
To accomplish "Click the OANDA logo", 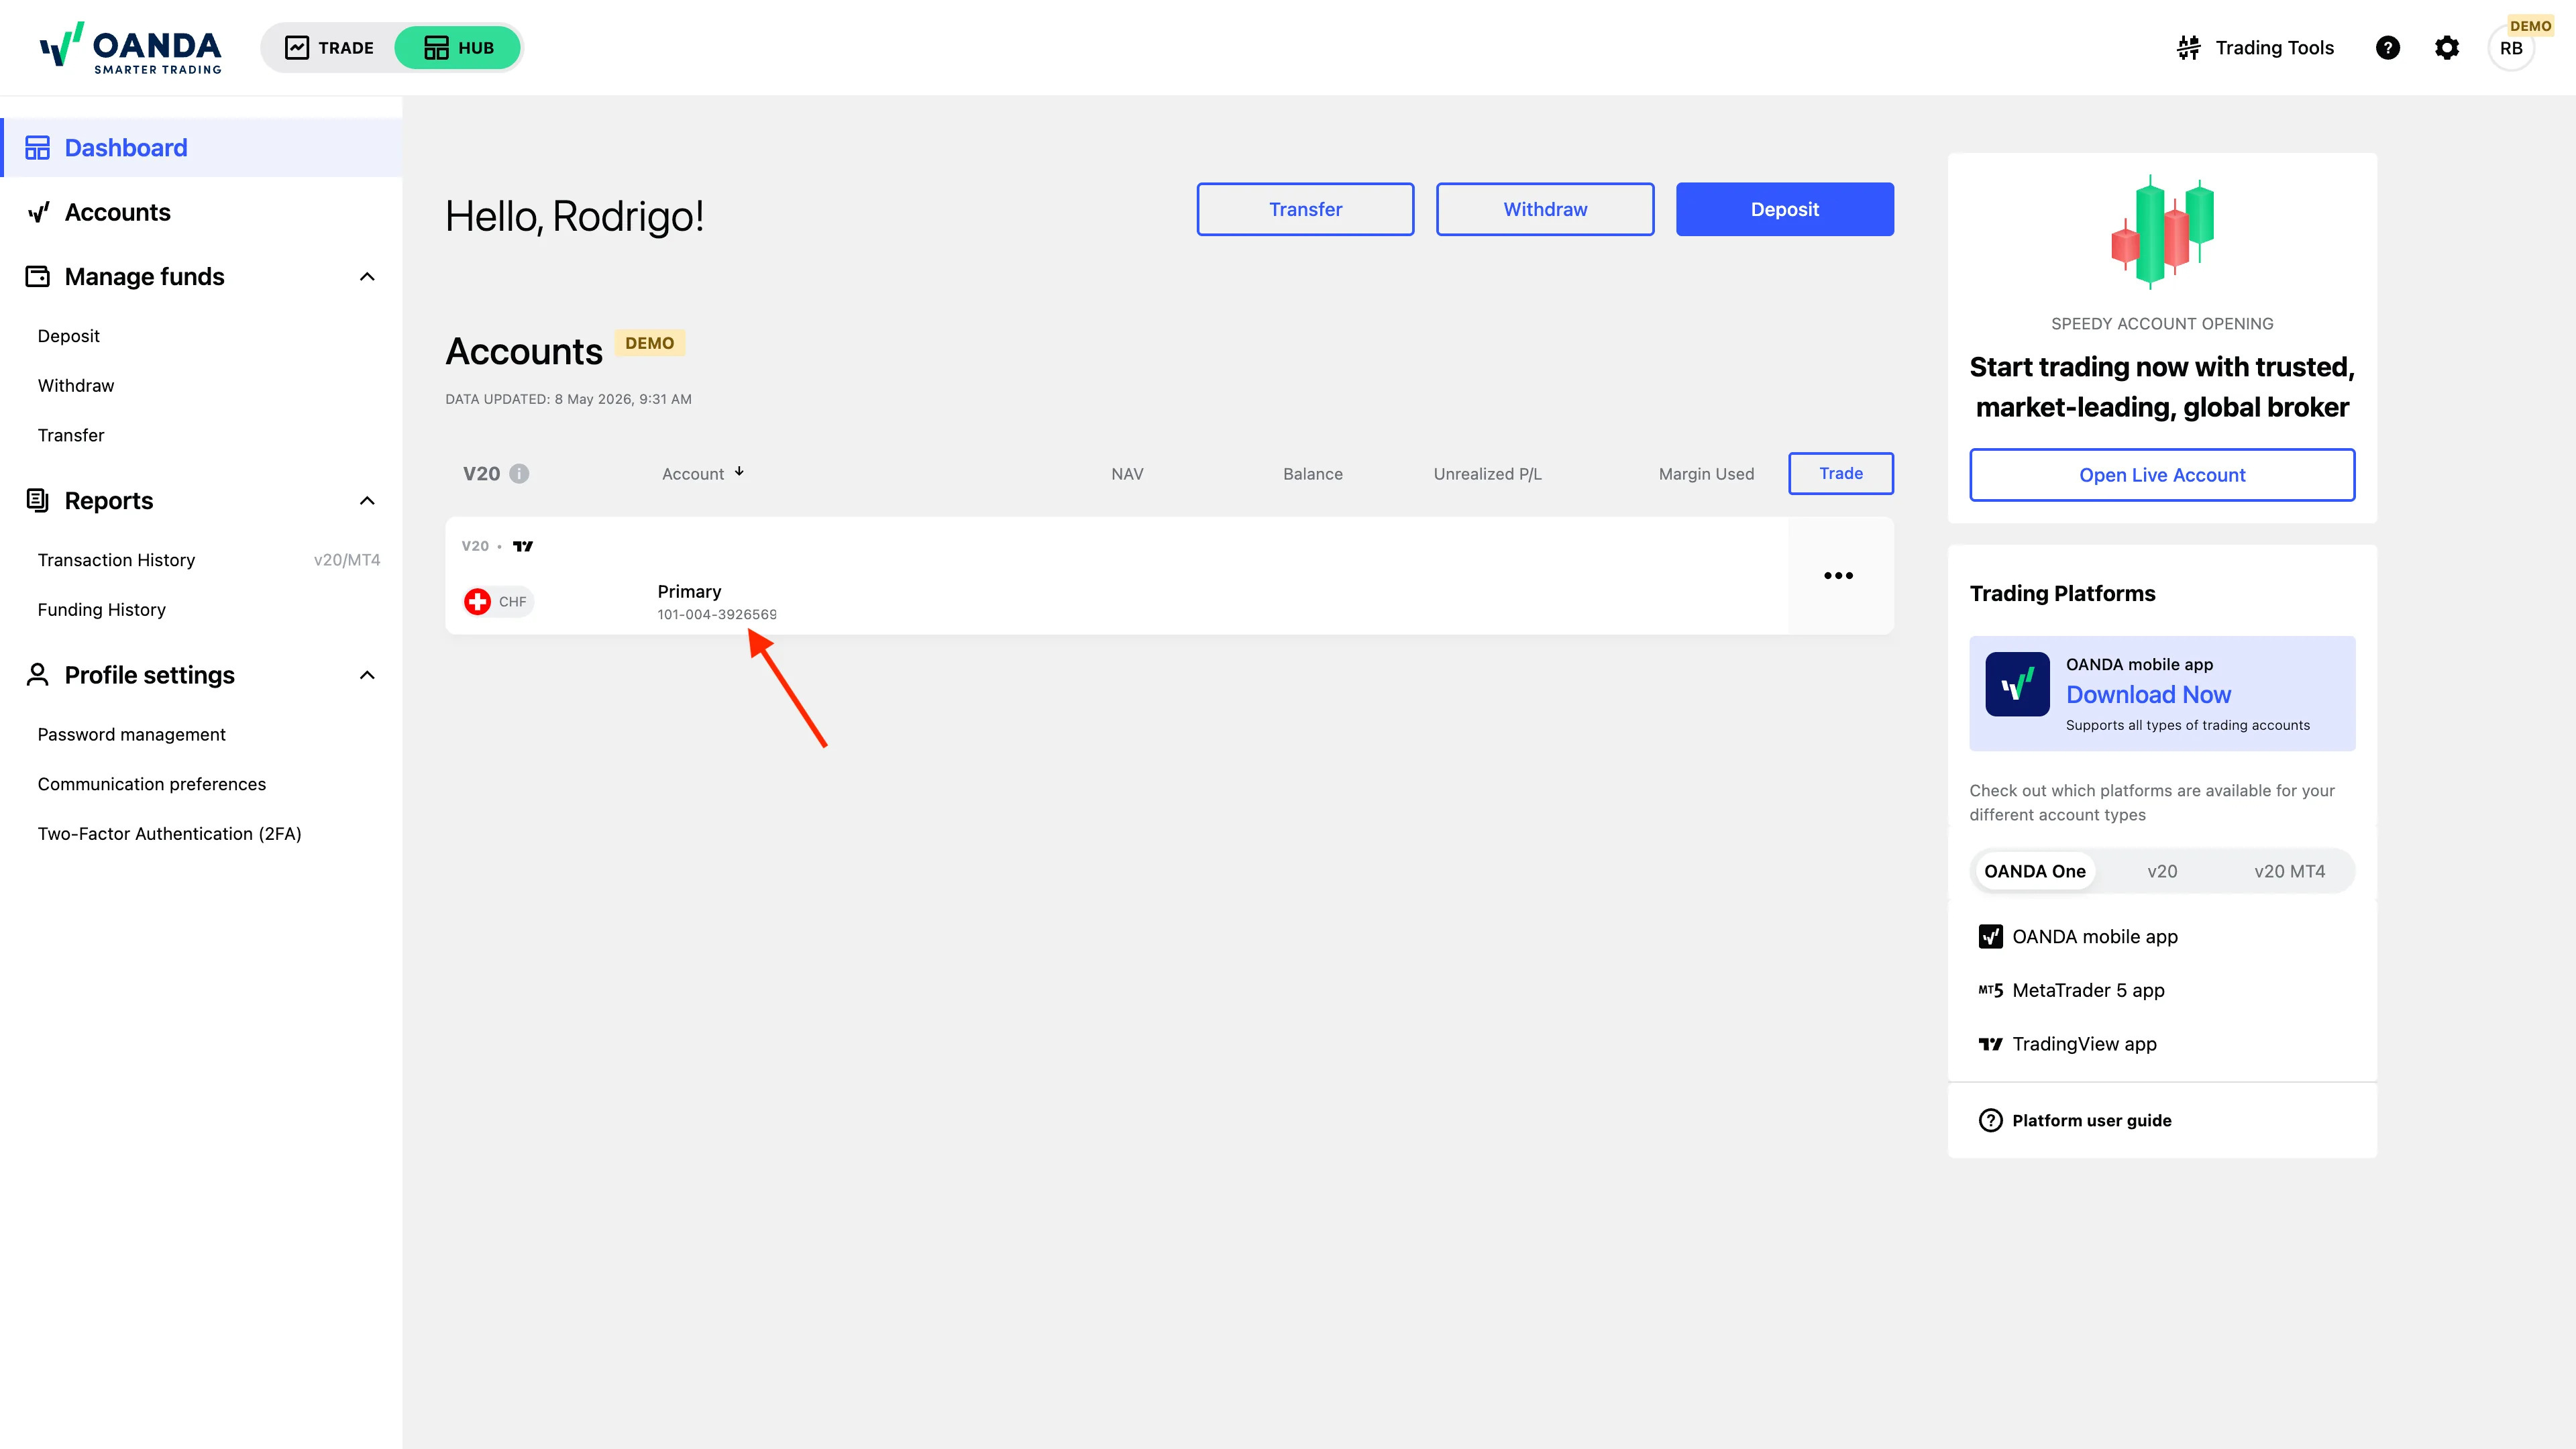I will click(131, 48).
